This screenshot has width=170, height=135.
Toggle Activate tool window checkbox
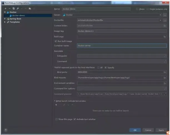pos(75,119)
